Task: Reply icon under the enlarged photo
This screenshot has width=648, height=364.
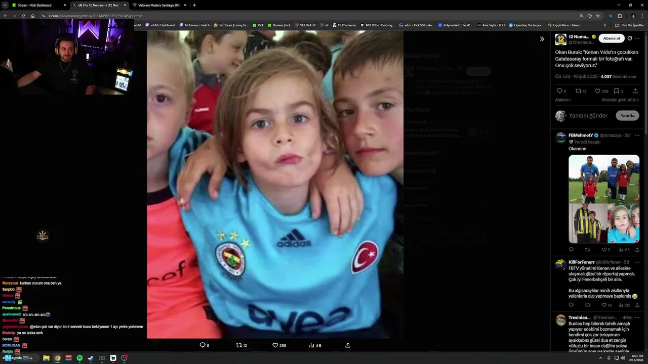Action: [202, 345]
